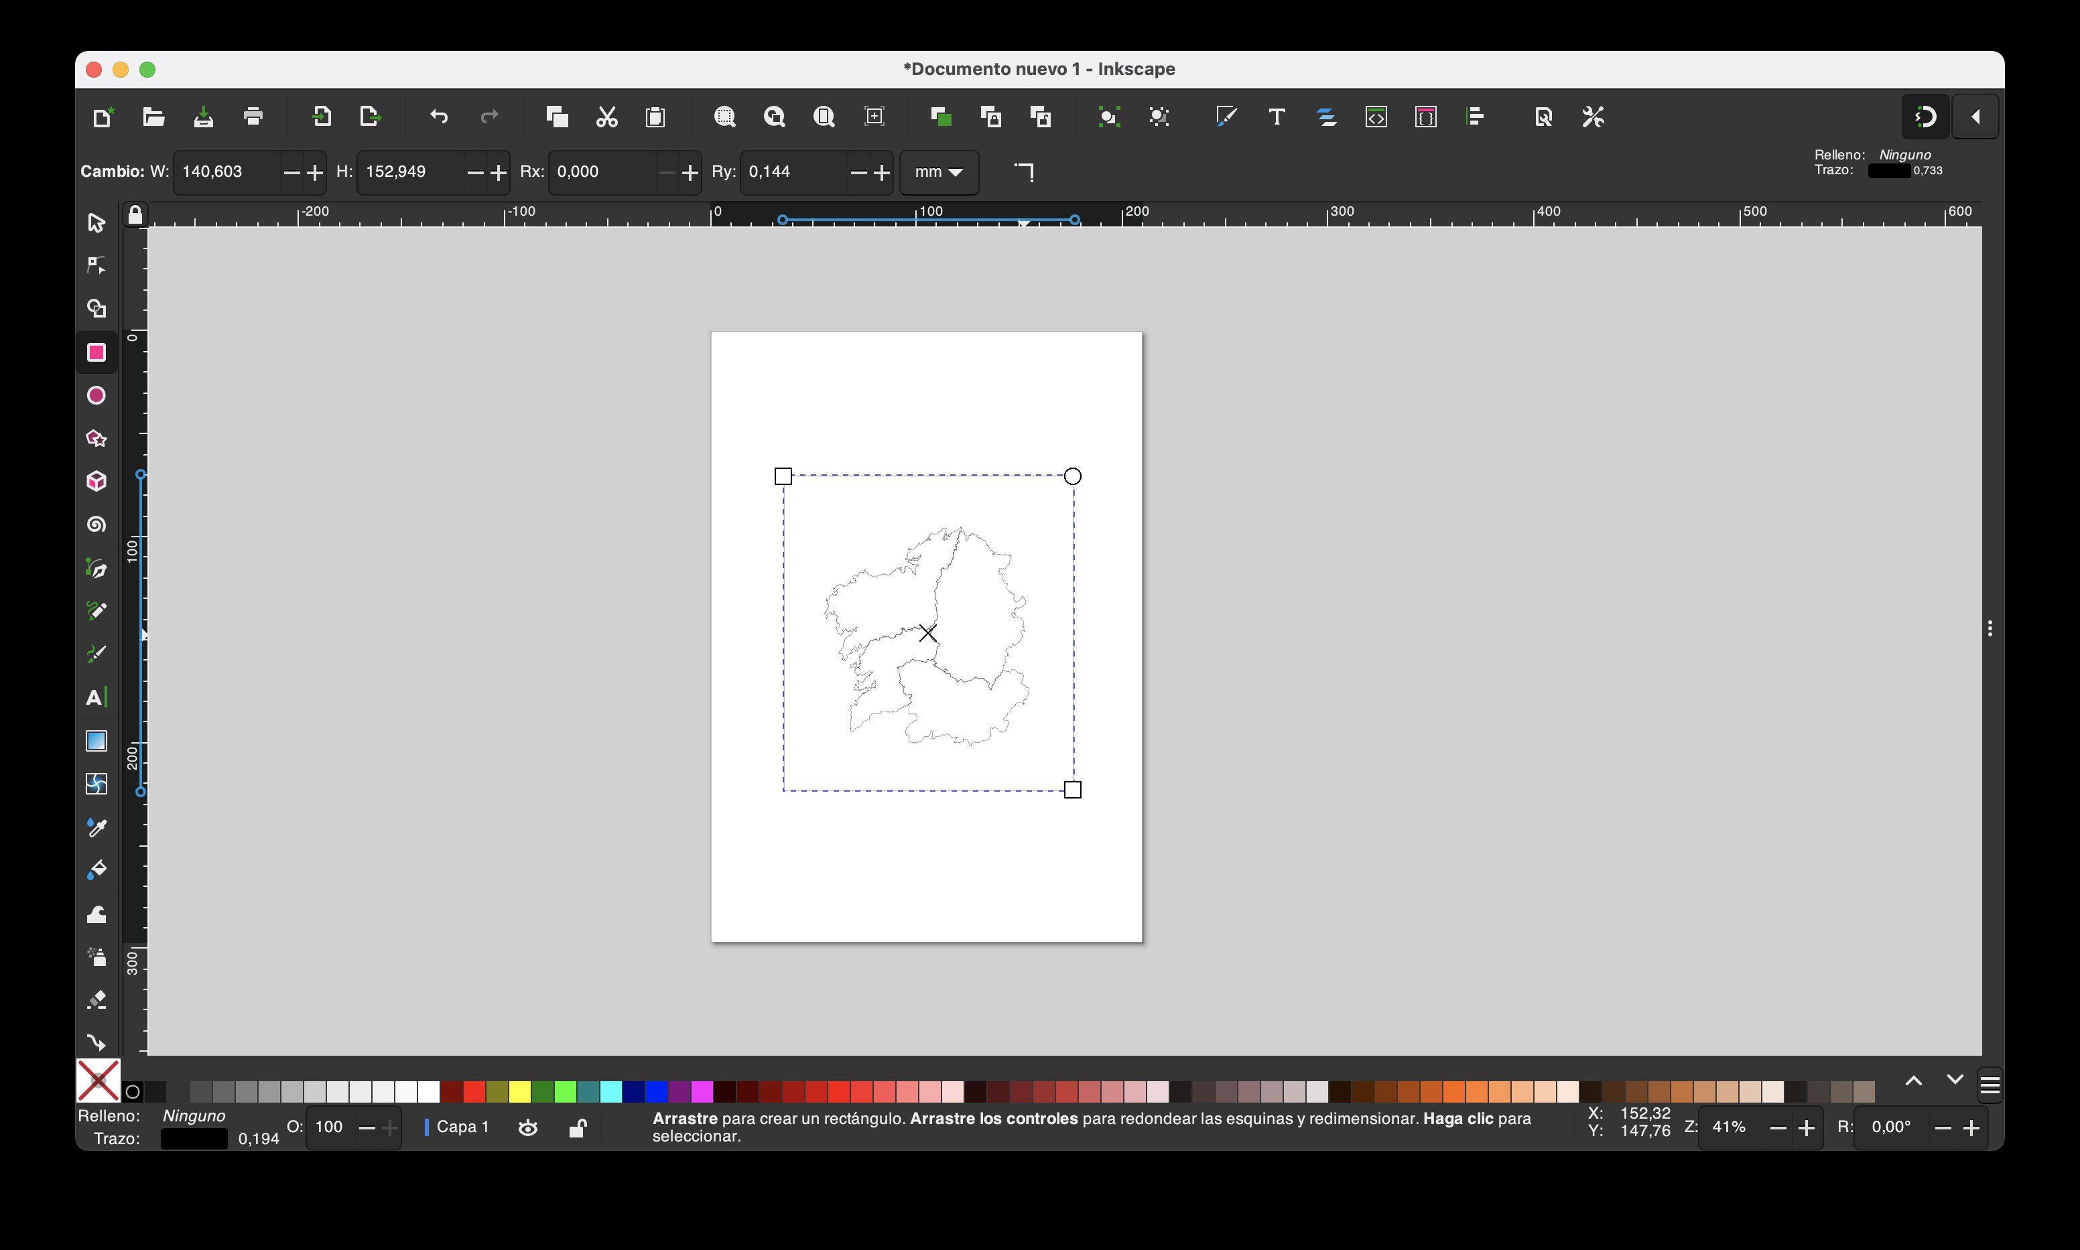Select the 3D box tool
This screenshot has height=1250, width=2080.
[96, 481]
